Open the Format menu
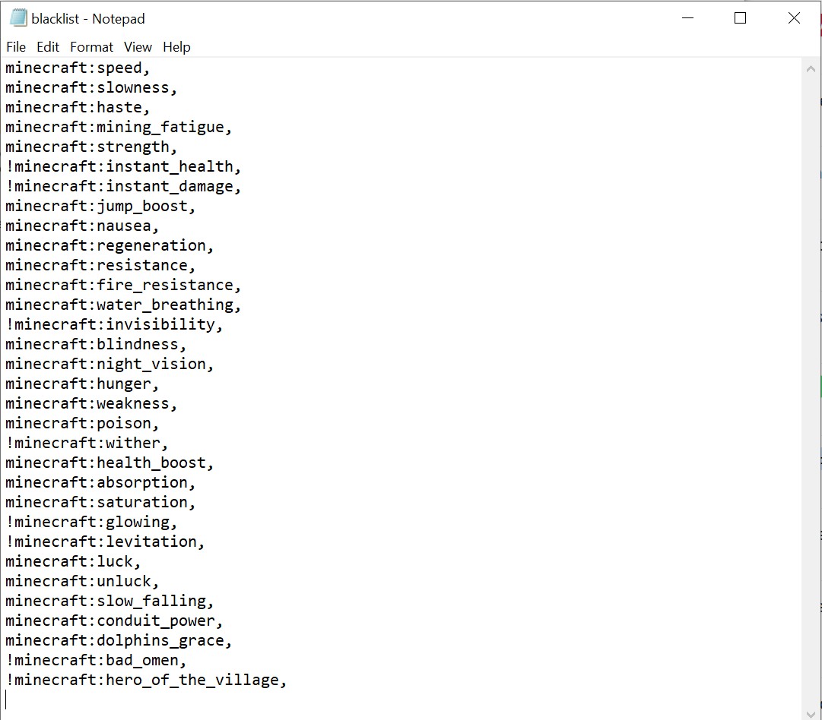822x720 pixels. tap(91, 47)
